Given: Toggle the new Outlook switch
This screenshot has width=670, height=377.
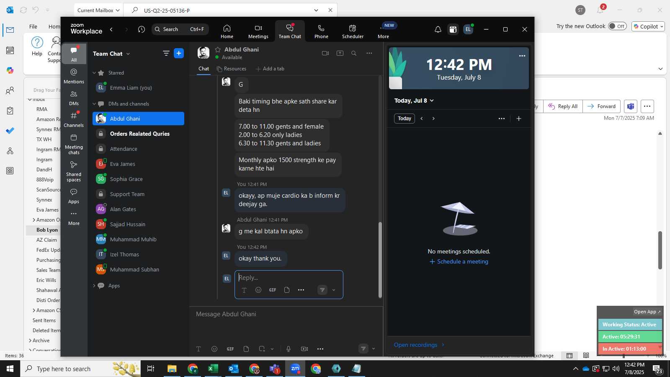Looking at the screenshot, I should coord(617,26).
